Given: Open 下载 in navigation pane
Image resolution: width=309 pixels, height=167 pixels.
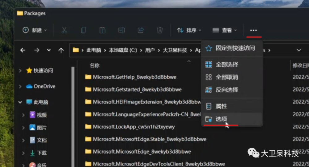Looking at the screenshot, I should coord(38,153).
